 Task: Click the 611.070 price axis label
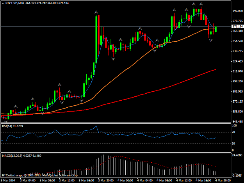(x=238, y=71)
